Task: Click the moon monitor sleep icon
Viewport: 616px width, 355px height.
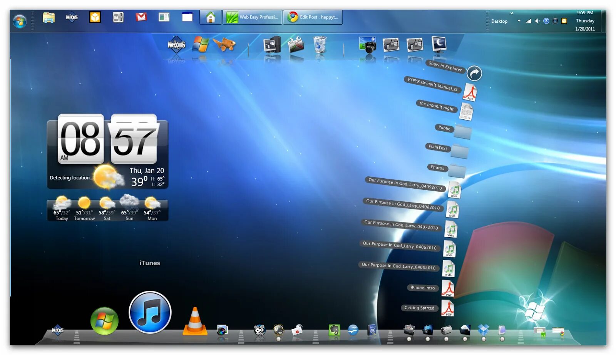Action: [x=439, y=44]
